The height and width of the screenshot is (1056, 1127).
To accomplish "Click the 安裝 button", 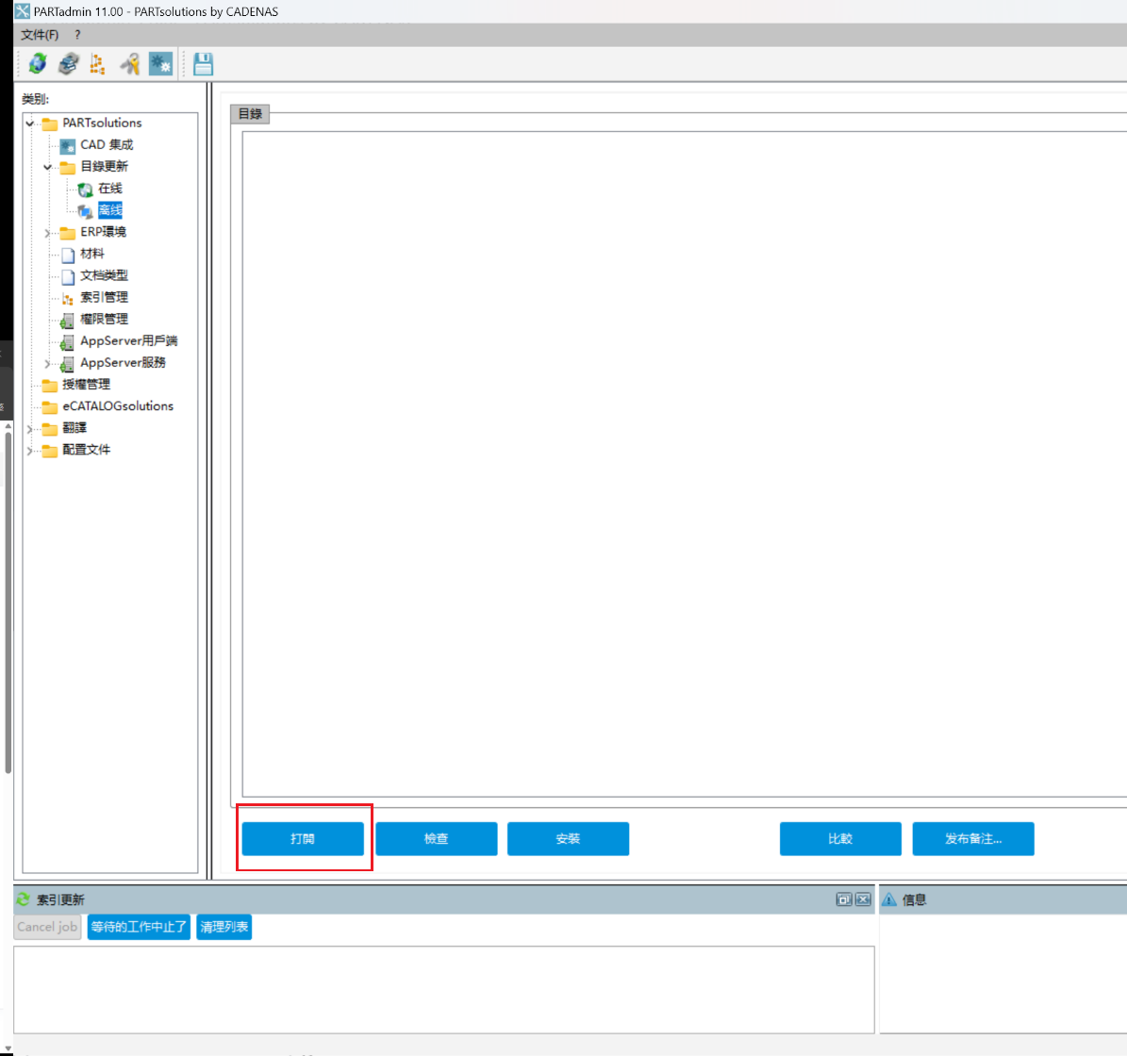I will [x=568, y=838].
